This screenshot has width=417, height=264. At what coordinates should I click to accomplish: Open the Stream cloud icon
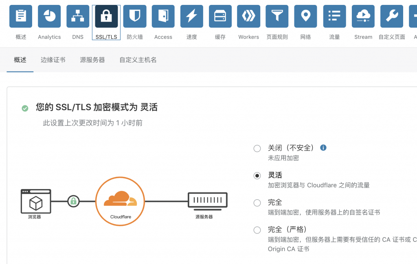click(363, 16)
